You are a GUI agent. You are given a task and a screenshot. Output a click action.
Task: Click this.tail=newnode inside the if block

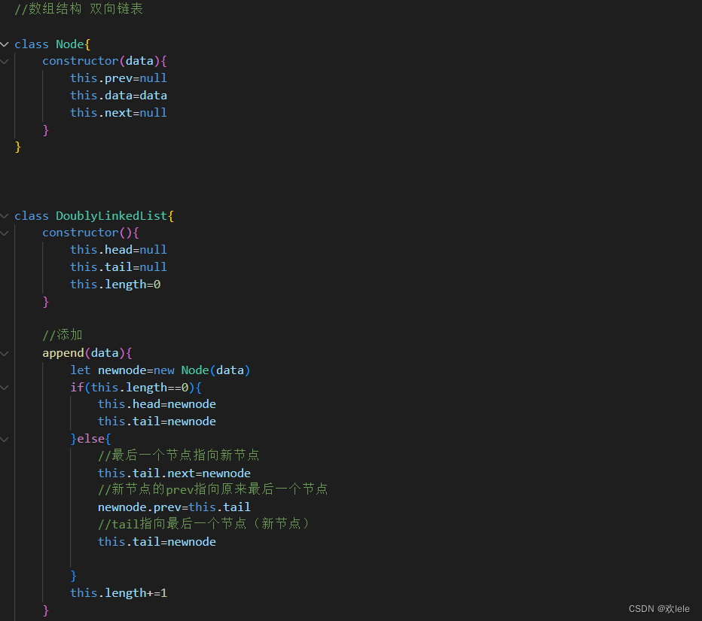[x=157, y=422]
